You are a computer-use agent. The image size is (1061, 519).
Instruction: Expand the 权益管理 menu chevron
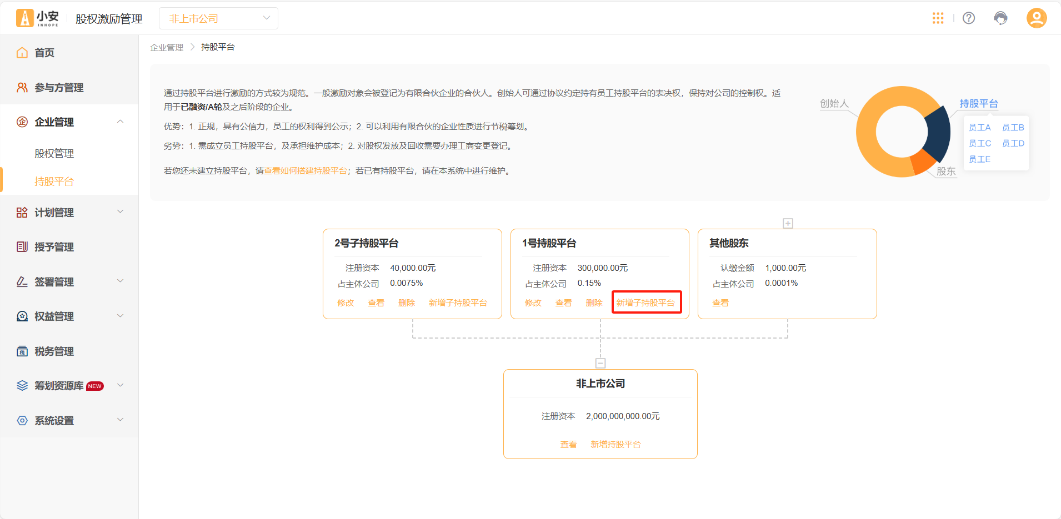point(121,316)
